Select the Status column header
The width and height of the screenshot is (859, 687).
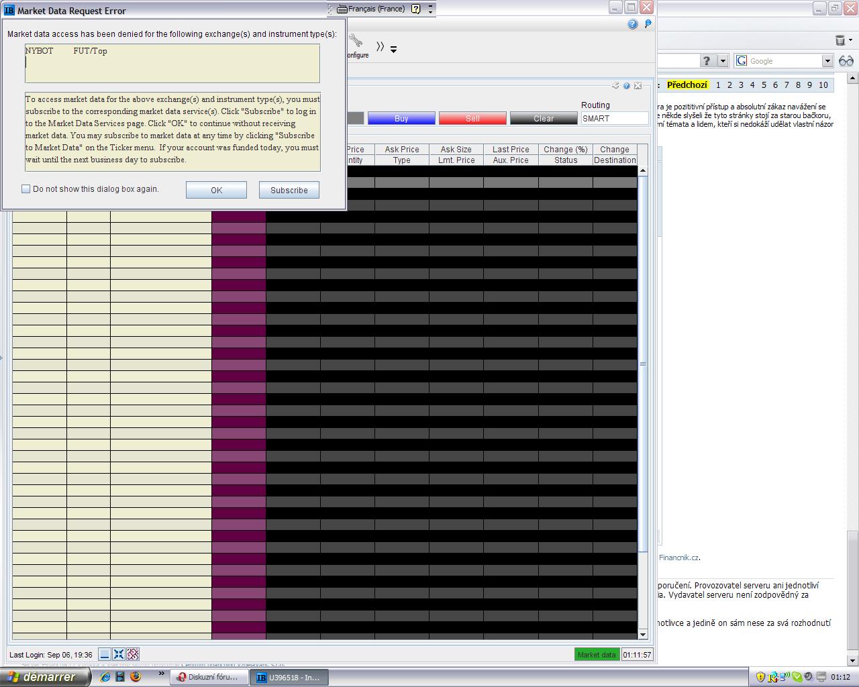click(x=566, y=160)
